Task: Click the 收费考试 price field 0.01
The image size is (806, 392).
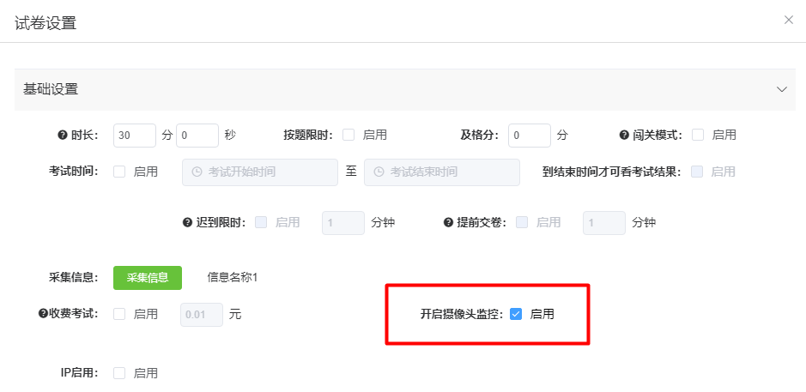Action: (x=202, y=315)
